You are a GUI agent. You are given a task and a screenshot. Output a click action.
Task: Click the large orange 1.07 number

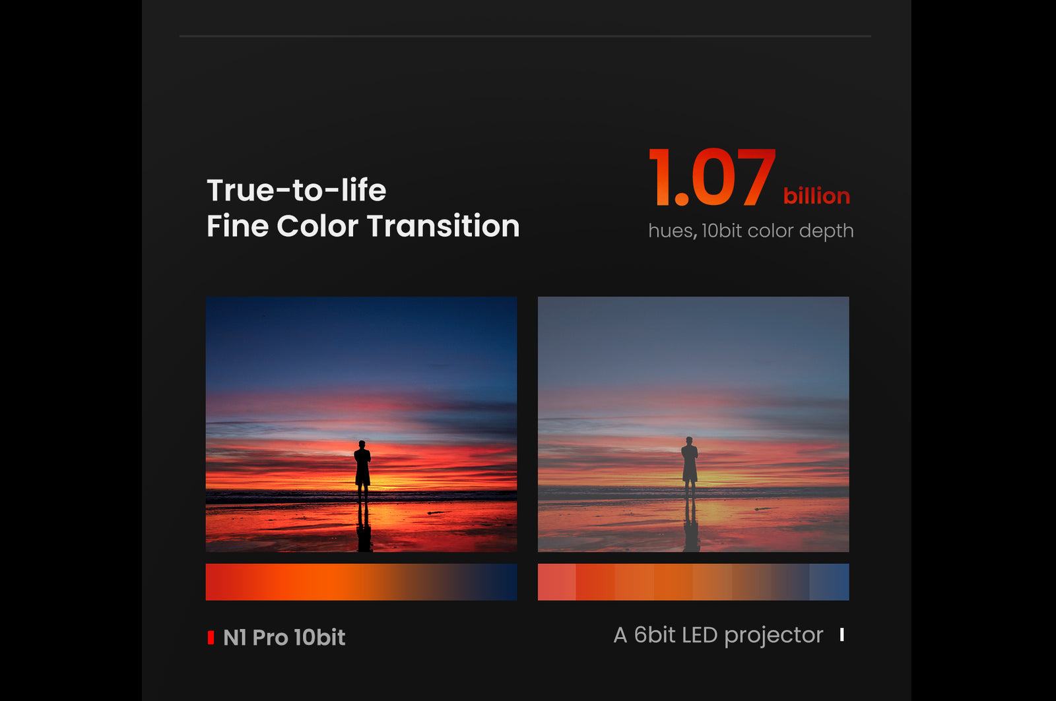pos(711,178)
